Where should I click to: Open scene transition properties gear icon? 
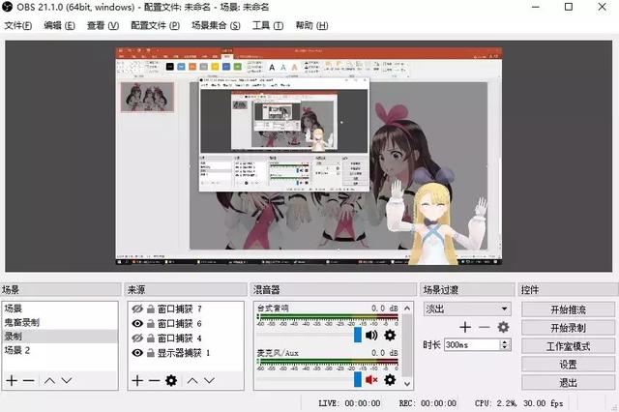(x=503, y=328)
